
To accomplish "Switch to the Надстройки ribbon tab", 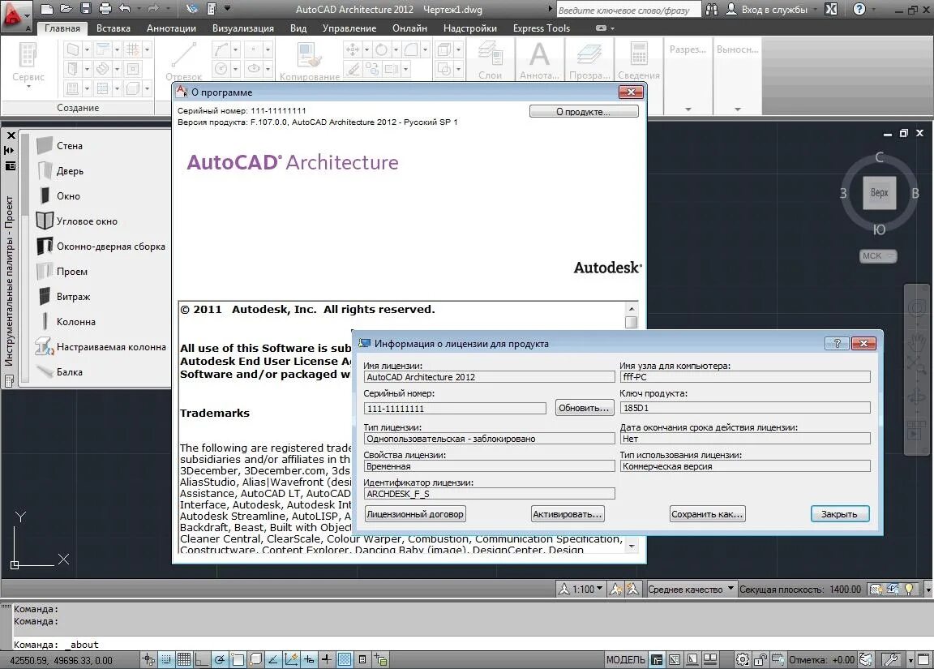I will (470, 28).
